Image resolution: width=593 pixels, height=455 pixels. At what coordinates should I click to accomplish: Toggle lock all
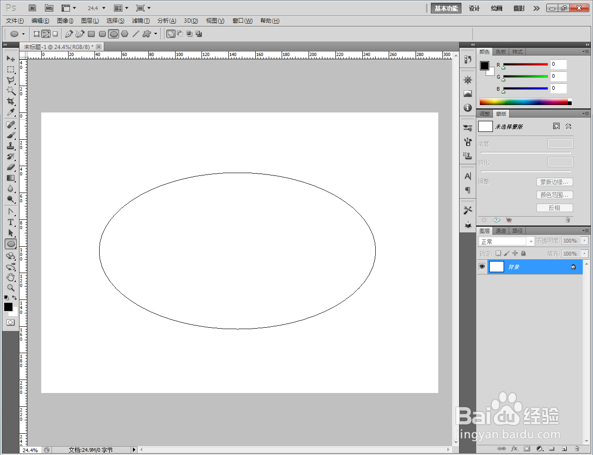coord(523,253)
